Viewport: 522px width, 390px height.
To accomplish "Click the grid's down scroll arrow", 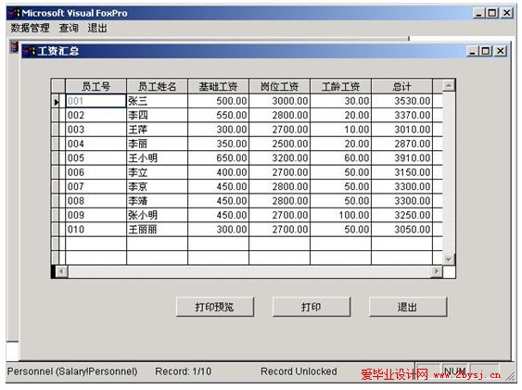I will (449, 258).
